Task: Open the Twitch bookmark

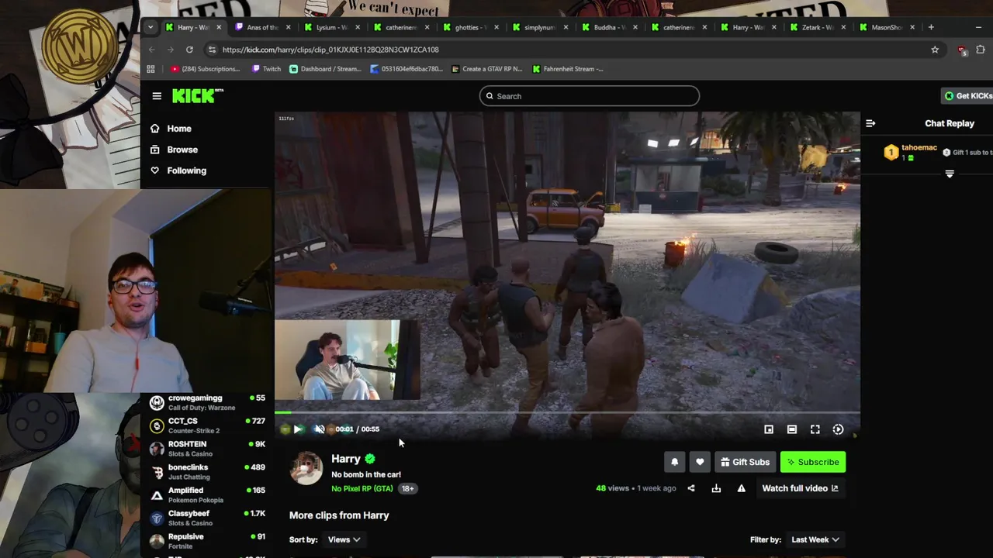Action: click(x=267, y=69)
